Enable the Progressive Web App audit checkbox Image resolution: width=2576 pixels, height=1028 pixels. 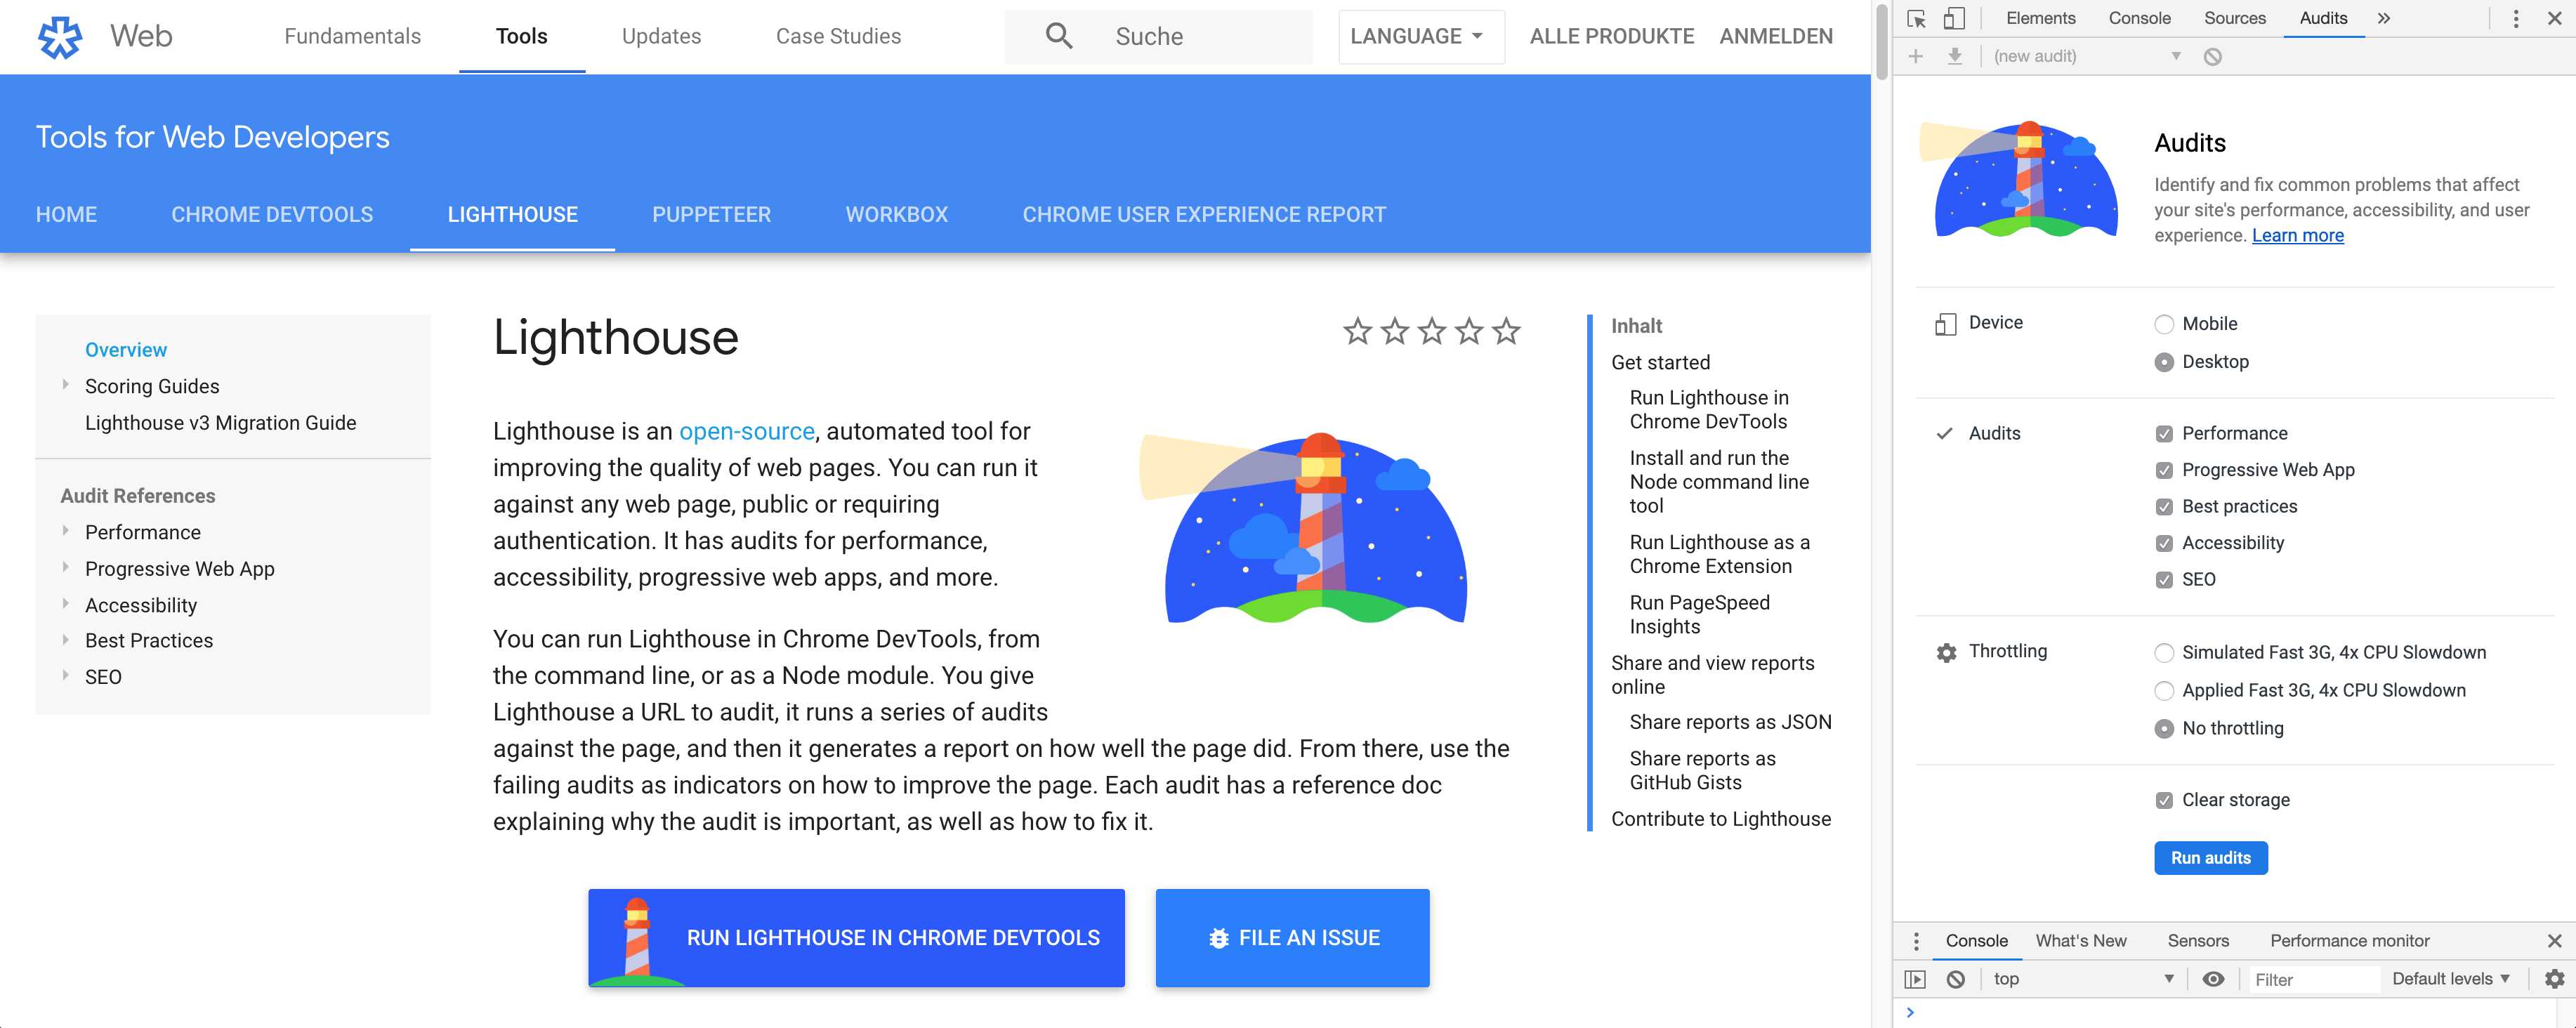[2164, 470]
